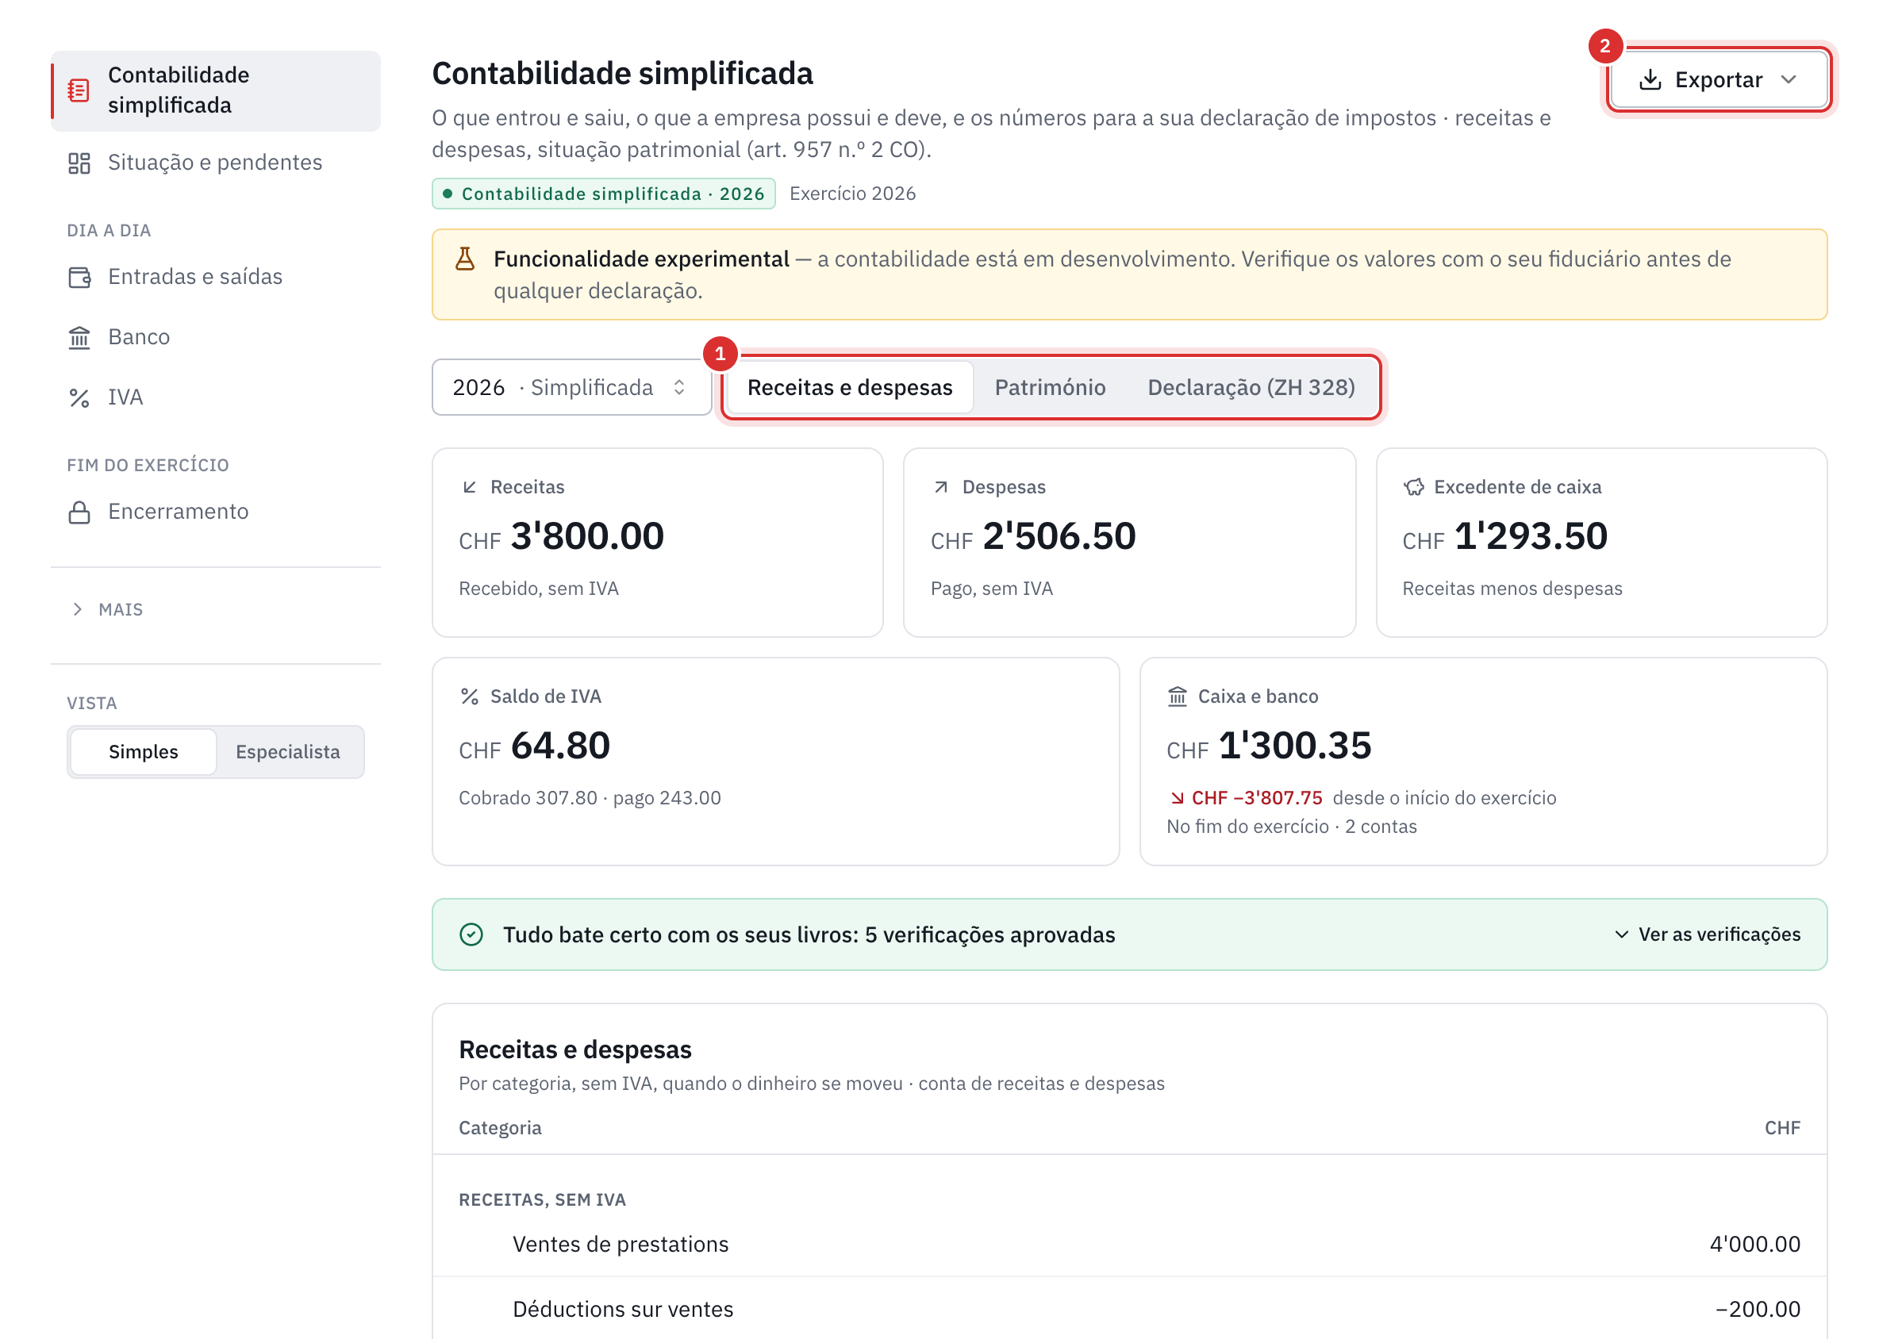Click the Ventes de prestations row

click(x=1129, y=1244)
